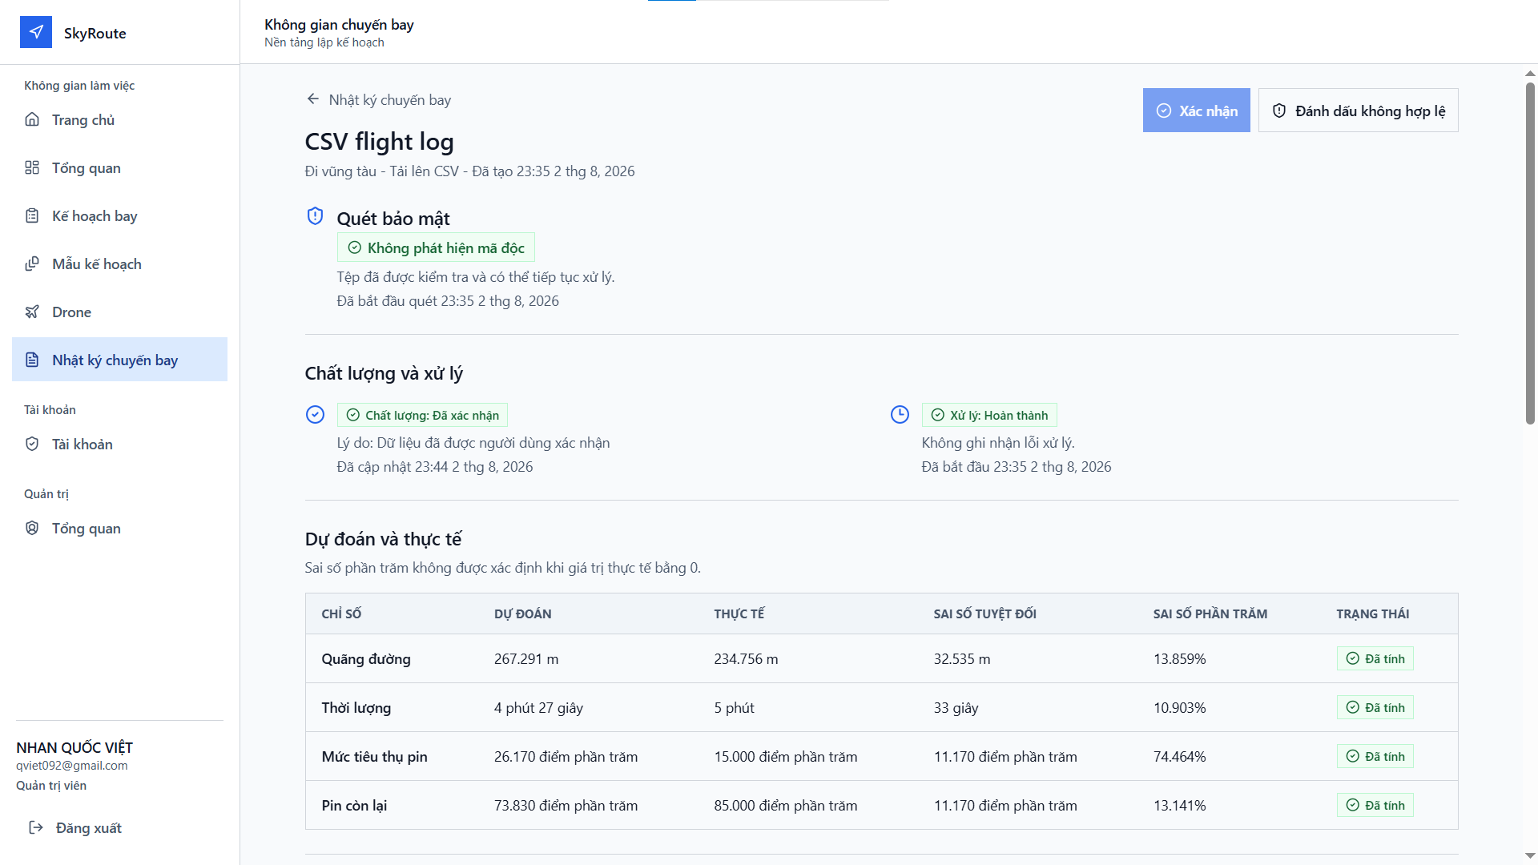Click the scrollbar down arrow
The image size is (1538, 865).
coord(1530,856)
